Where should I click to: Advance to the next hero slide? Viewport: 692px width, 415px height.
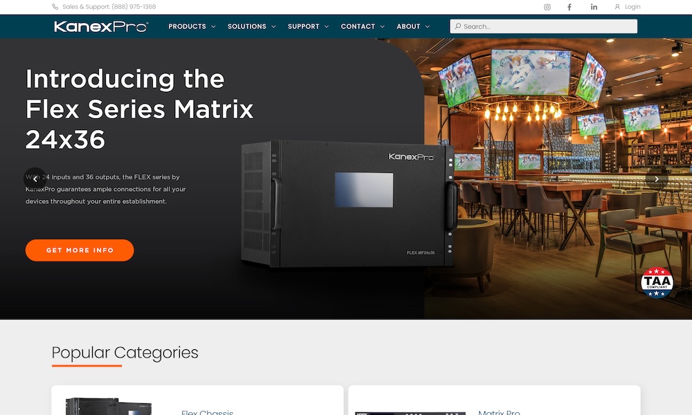pos(657,179)
